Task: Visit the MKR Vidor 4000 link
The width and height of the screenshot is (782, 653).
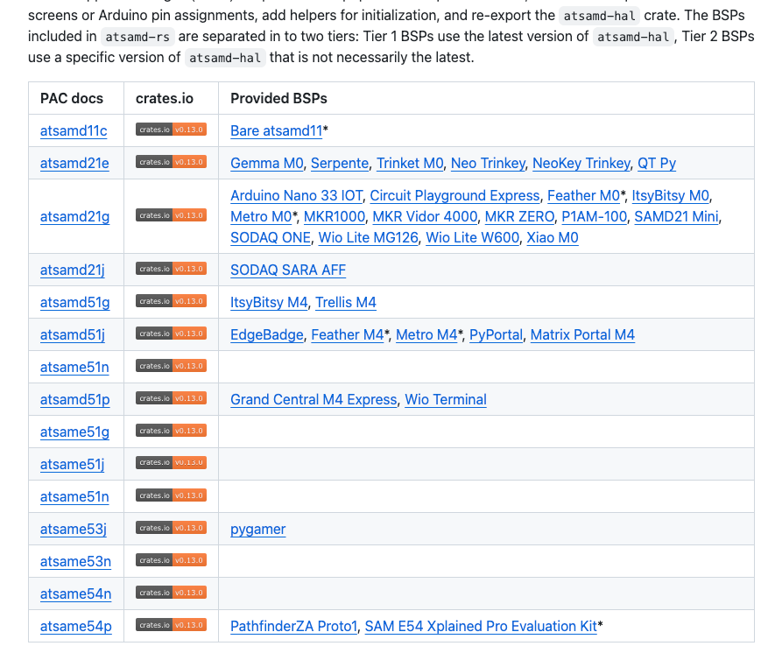Action: click(425, 216)
